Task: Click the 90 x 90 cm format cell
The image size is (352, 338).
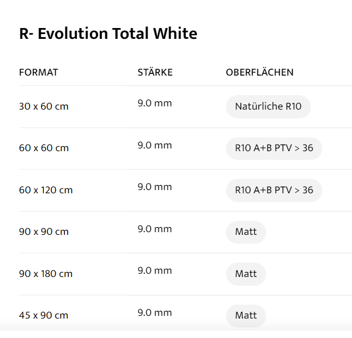Action: coord(44,232)
